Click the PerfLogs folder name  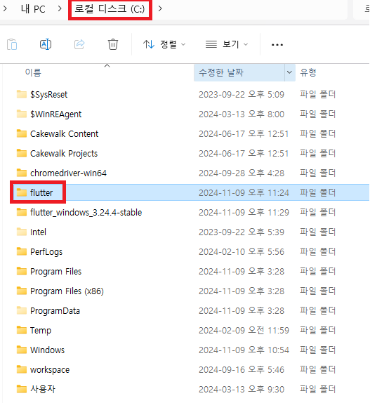click(46, 252)
